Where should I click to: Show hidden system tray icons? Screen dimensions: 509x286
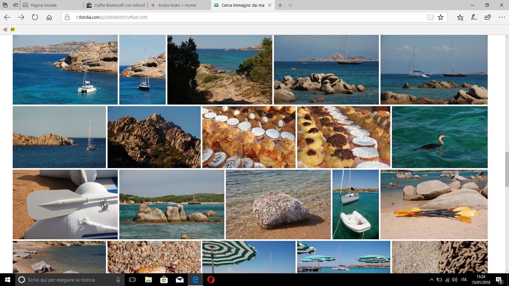[431, 280]
